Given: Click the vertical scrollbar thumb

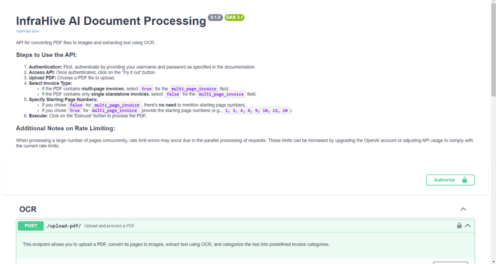Looking at the screenshot, I should click(493, 48).
